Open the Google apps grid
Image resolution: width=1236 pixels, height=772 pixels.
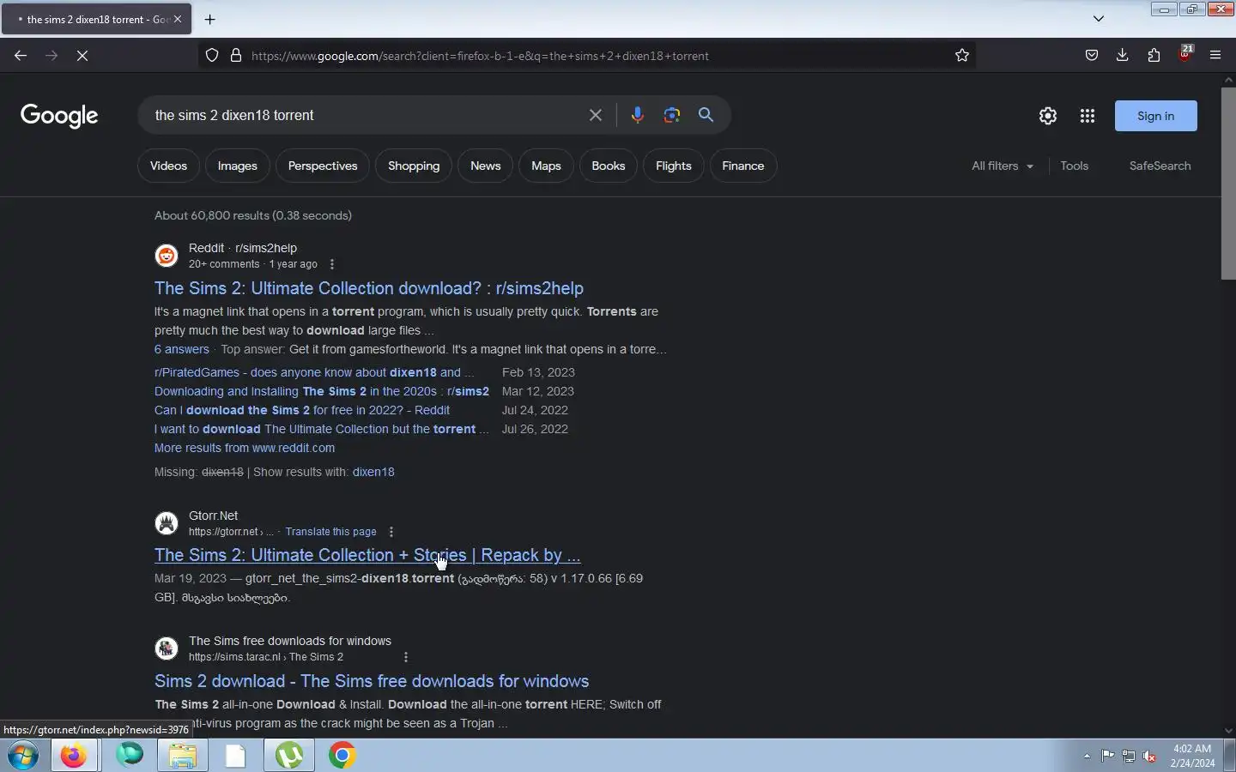(x=1088, y=116)
